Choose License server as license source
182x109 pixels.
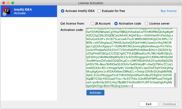147,24
